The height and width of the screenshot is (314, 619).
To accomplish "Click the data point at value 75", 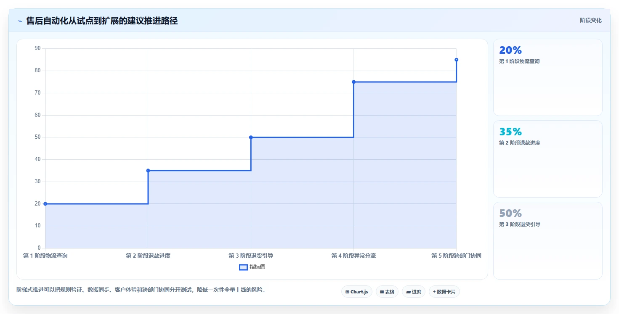I will pos(353,82).
